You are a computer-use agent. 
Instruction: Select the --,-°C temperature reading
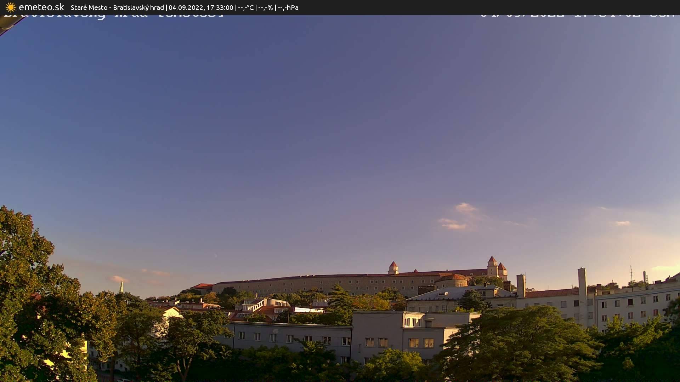246,7
